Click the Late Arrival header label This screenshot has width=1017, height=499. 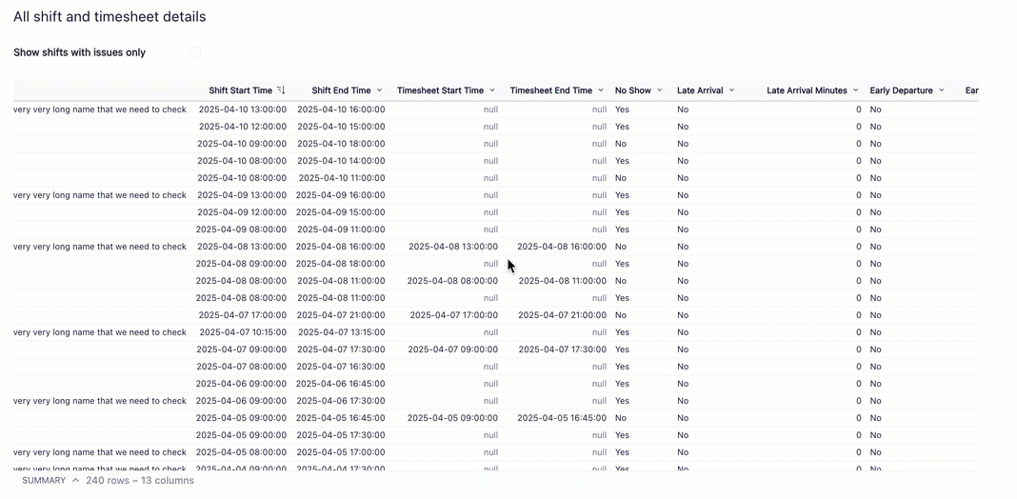tap(700, 90)
